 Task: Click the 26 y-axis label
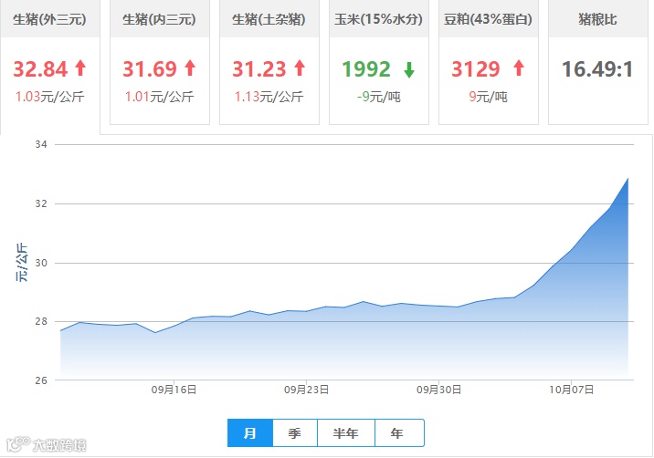click(x=41, y=380)
